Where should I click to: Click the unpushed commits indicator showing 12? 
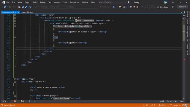145,105
